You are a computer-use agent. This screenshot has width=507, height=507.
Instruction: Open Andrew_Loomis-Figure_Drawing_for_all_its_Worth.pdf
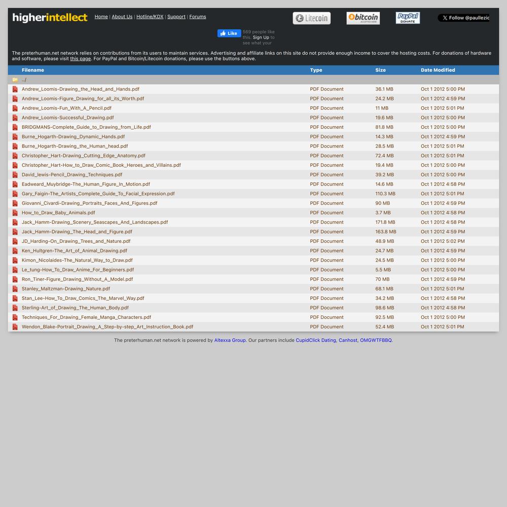tap(83, 99)
